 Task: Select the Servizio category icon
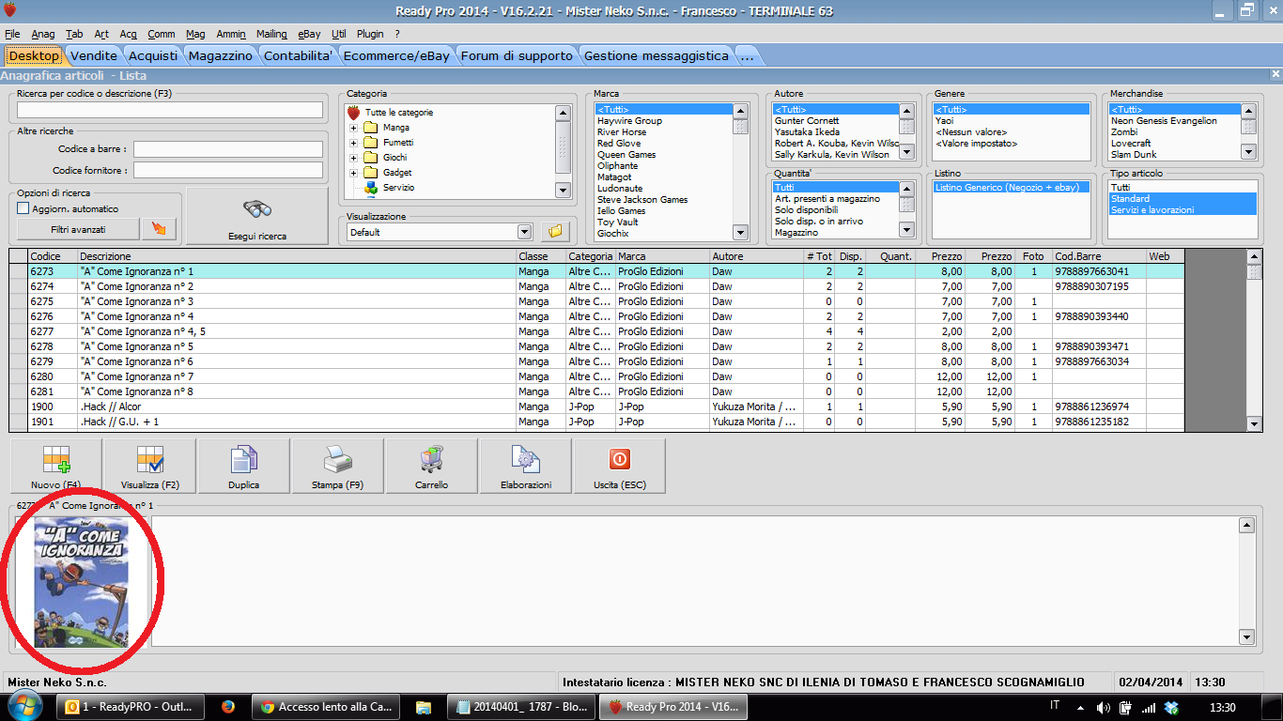click(x=370, y=188)
